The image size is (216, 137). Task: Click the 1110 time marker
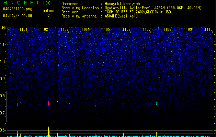click(208, 29)
